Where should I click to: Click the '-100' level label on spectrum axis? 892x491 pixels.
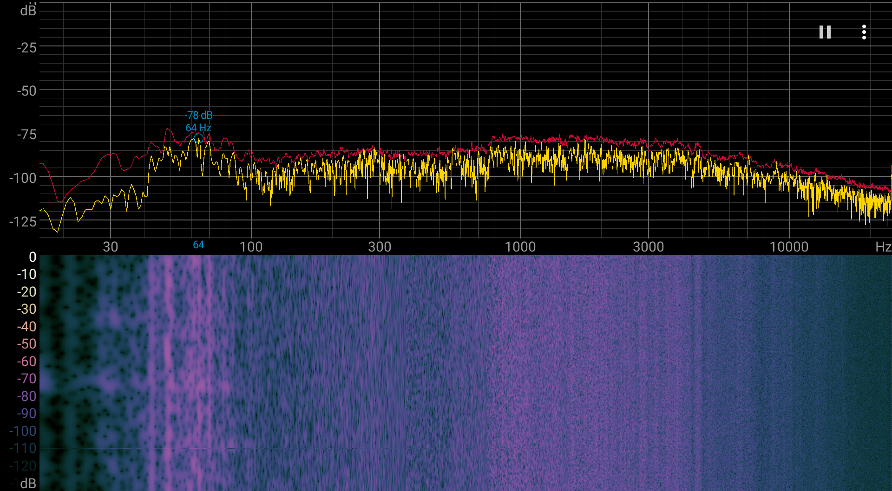click(x=22, y=178)
